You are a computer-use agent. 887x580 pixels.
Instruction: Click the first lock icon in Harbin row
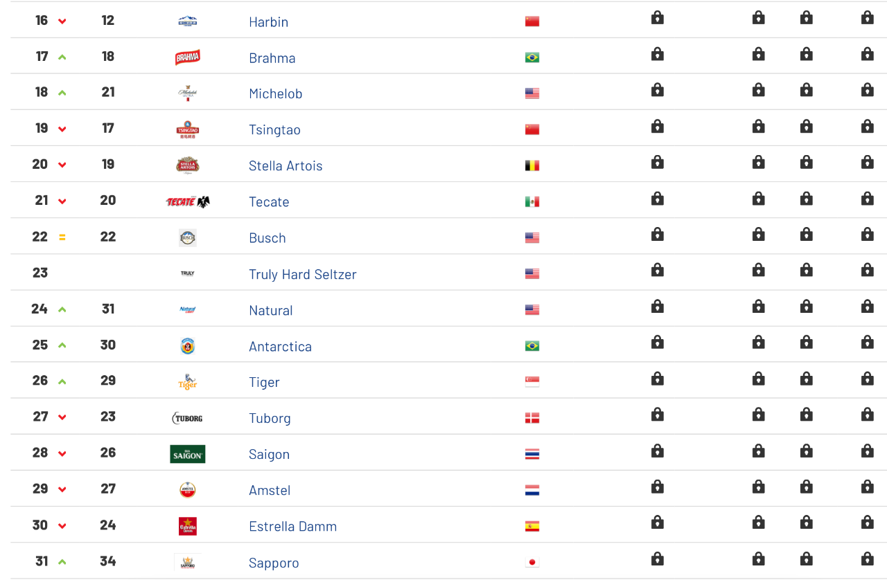tap(658, 18)
